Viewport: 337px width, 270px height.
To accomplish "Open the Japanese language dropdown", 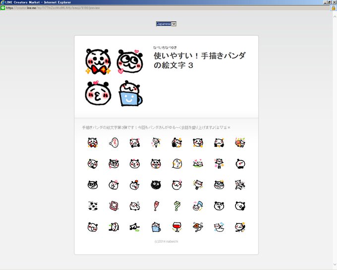I will tap(166, 24).
